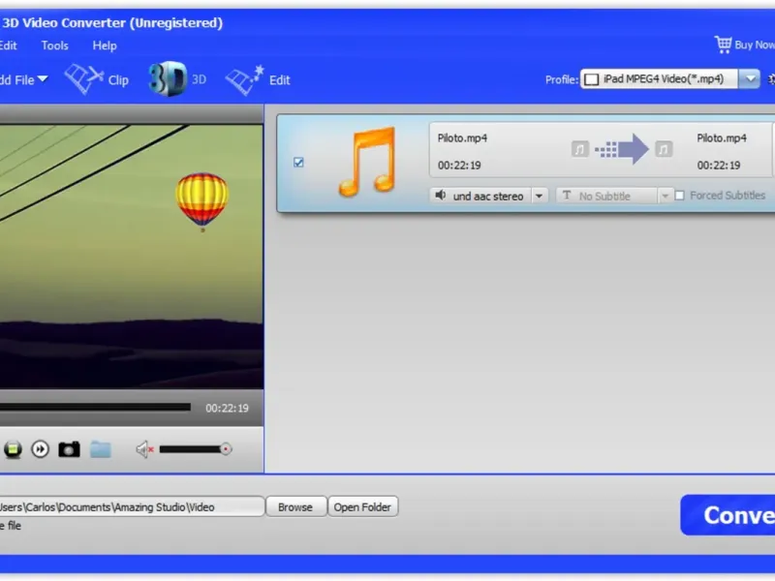
Task: Click the video playback progress bar
Action: (95, 407)
